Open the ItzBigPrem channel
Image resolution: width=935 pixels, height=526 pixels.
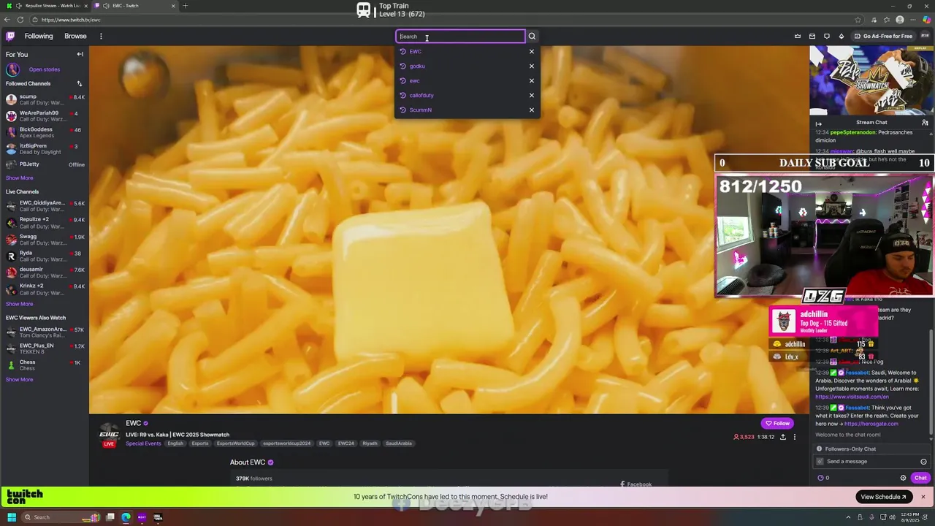click(x=45, y=148)
